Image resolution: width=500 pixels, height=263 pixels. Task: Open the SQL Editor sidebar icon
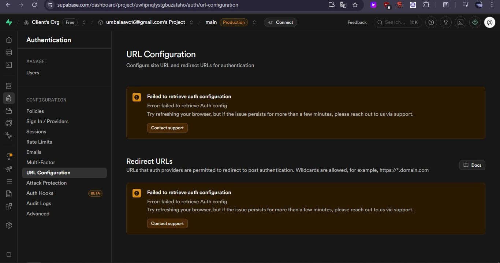click(x=9, y=65)
